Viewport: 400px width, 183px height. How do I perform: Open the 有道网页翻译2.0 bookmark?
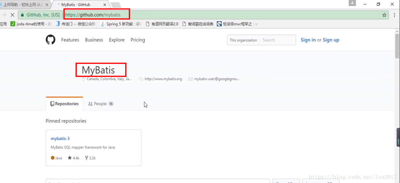(162, 24)
